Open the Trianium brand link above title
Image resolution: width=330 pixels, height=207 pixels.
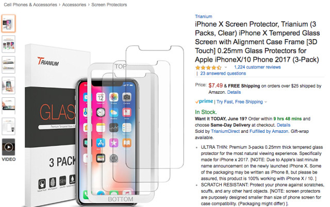pyautogui.click(x=204, y=16)
